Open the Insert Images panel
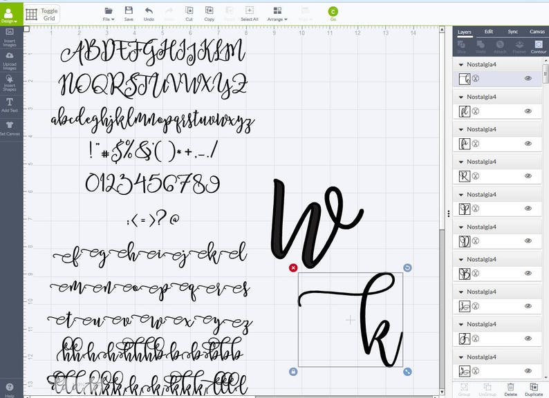The height and width of the screenshot is (398, 549). [x=10, y=37]
